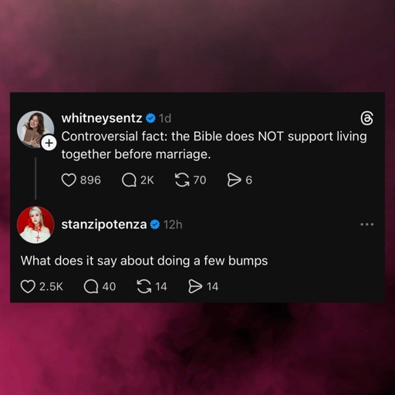Open stanzipotenza profile via username

(104, 225)
